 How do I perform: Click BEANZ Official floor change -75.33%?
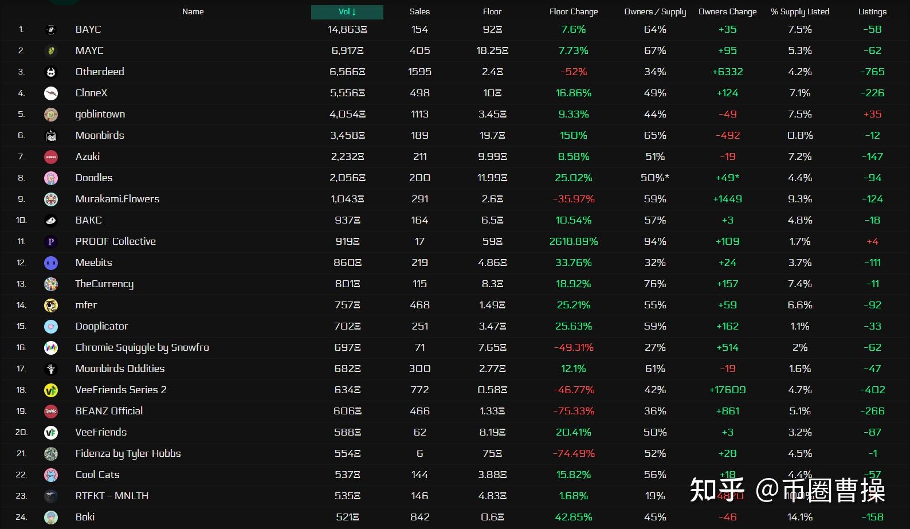[574, 411]
